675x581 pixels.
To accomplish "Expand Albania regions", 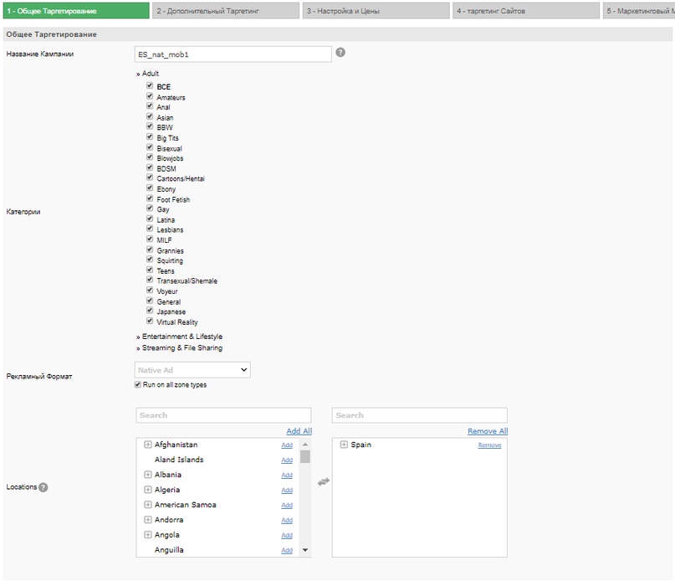I will click(148, 475).
